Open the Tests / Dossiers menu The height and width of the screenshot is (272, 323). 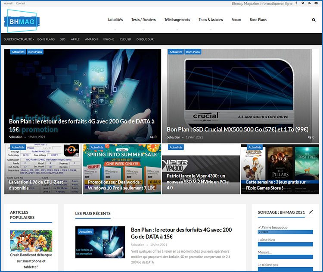pyautogui.click(x=144, y=20)
